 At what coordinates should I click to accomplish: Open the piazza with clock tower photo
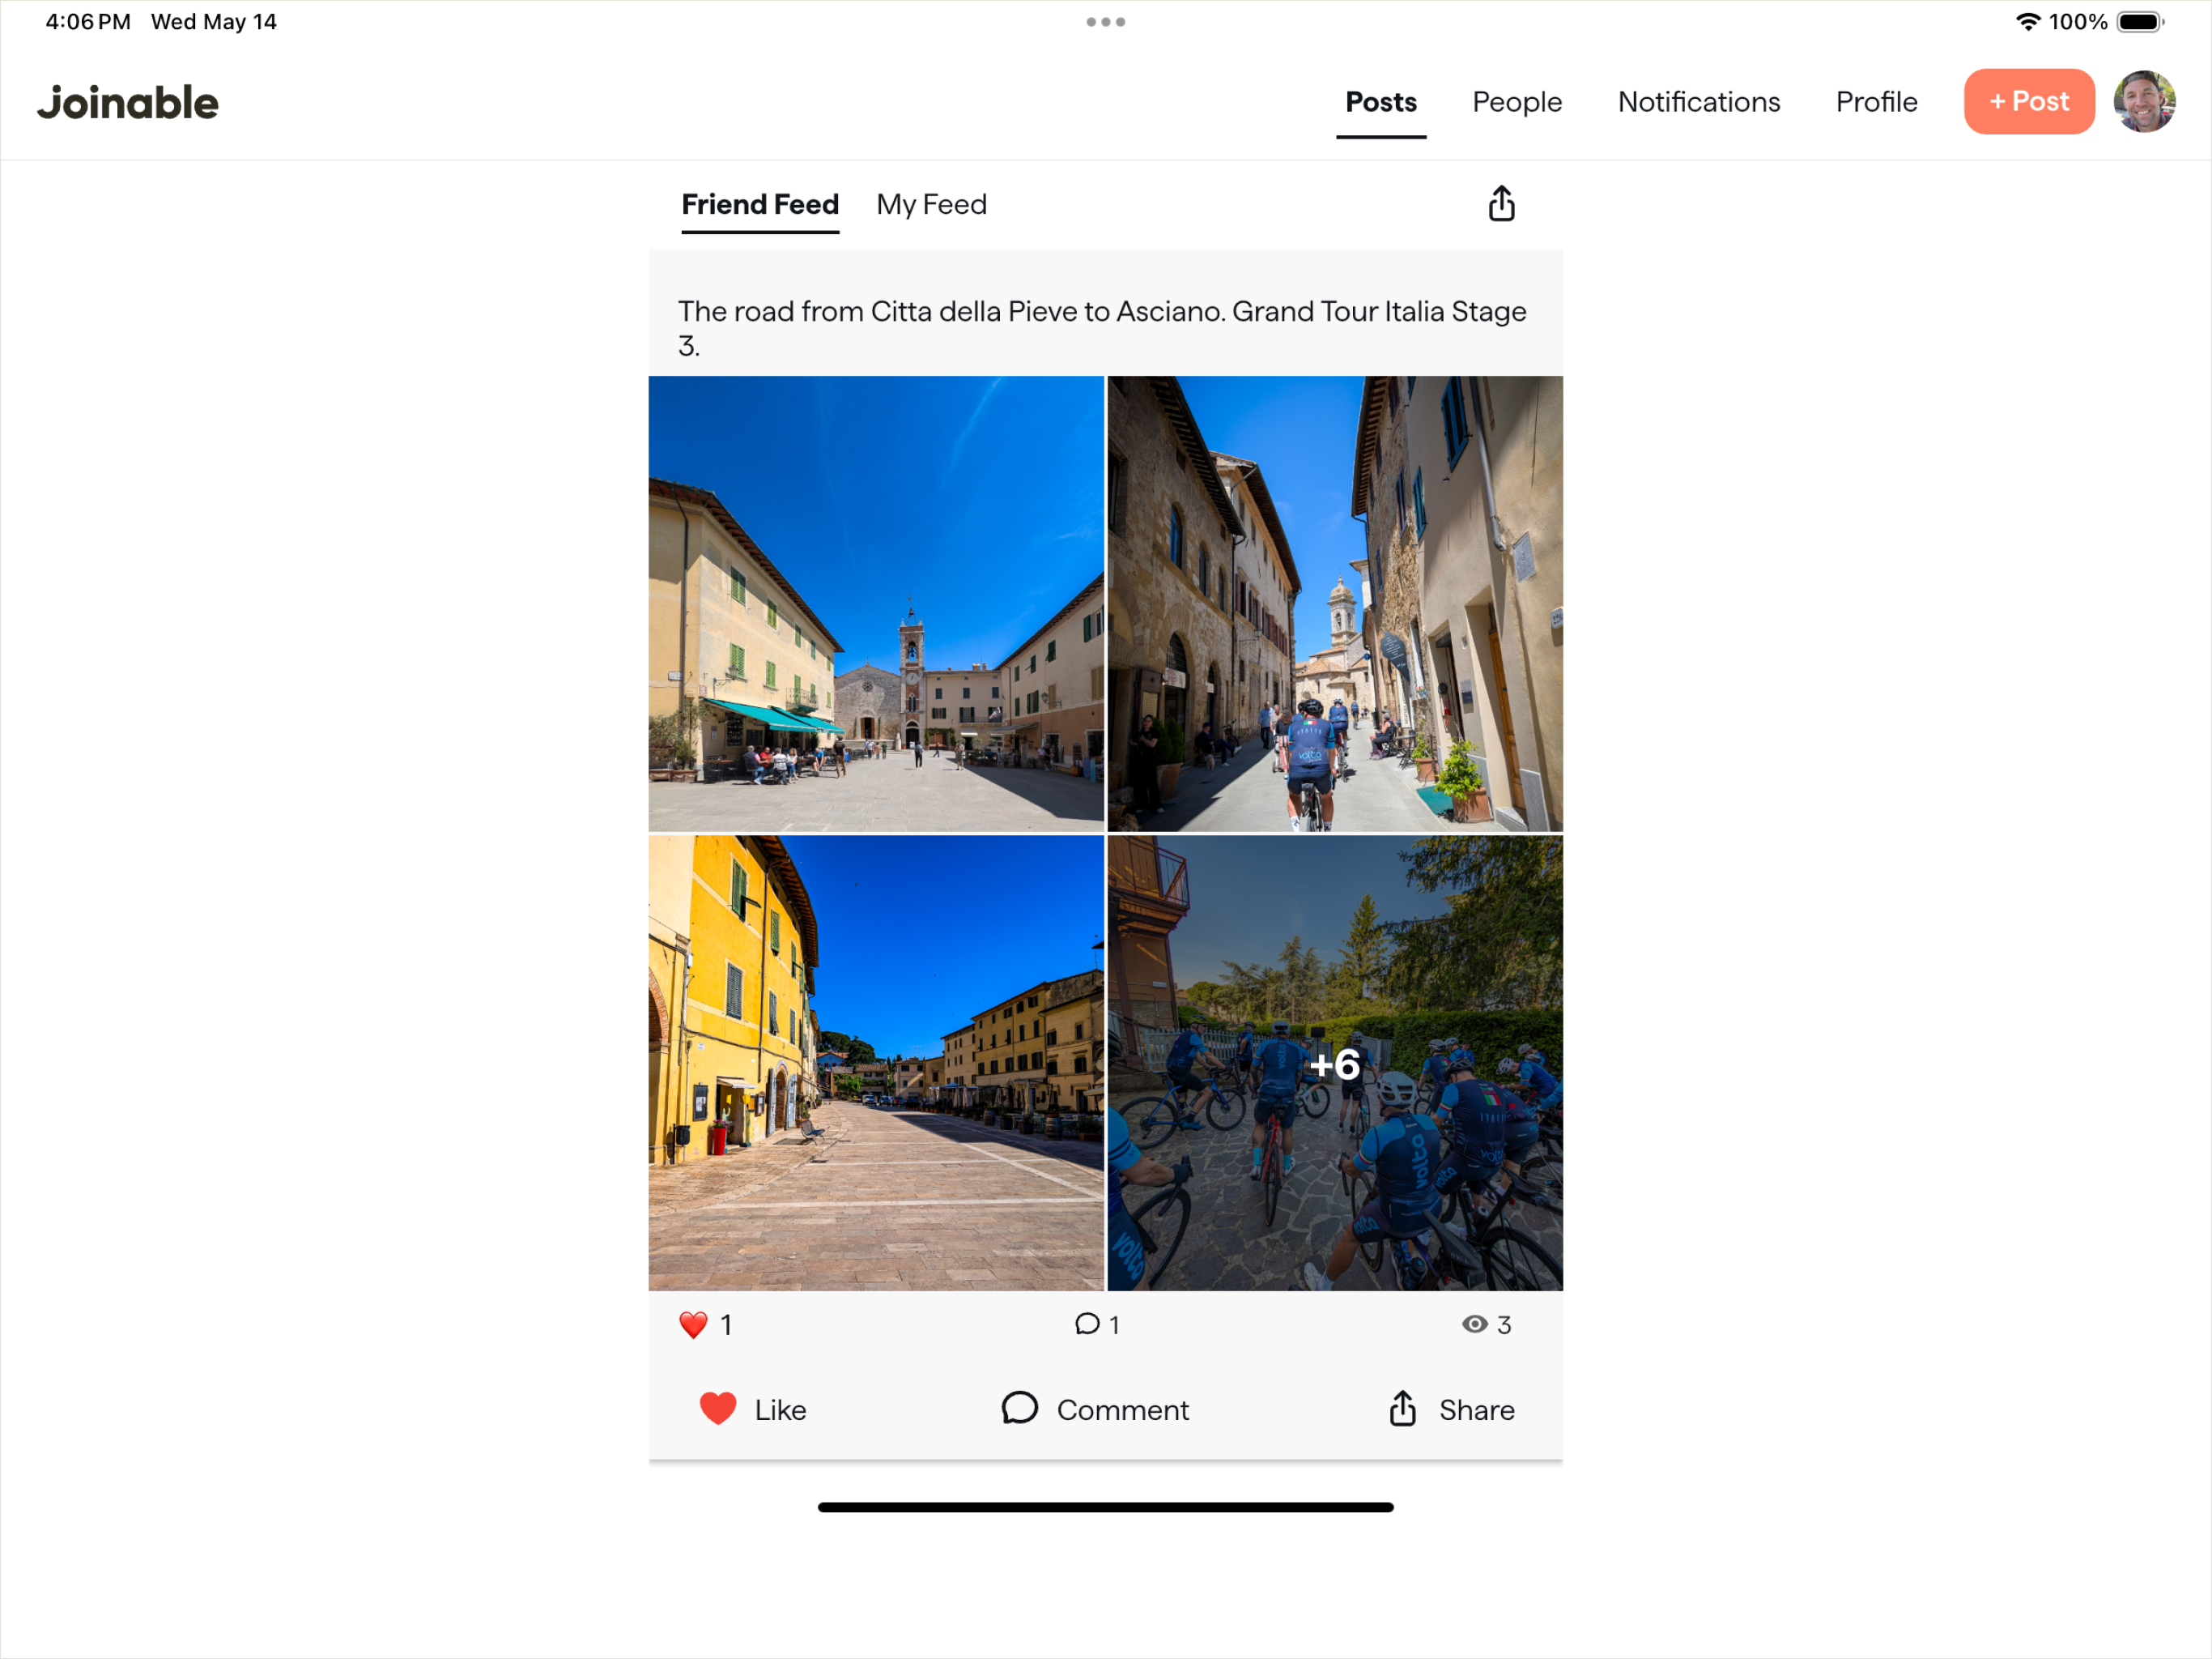[876, 603]
